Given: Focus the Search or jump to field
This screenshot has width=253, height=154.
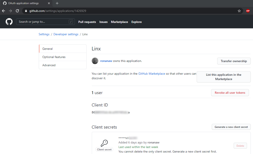Looking at the screenshot, I should point(43,22).
